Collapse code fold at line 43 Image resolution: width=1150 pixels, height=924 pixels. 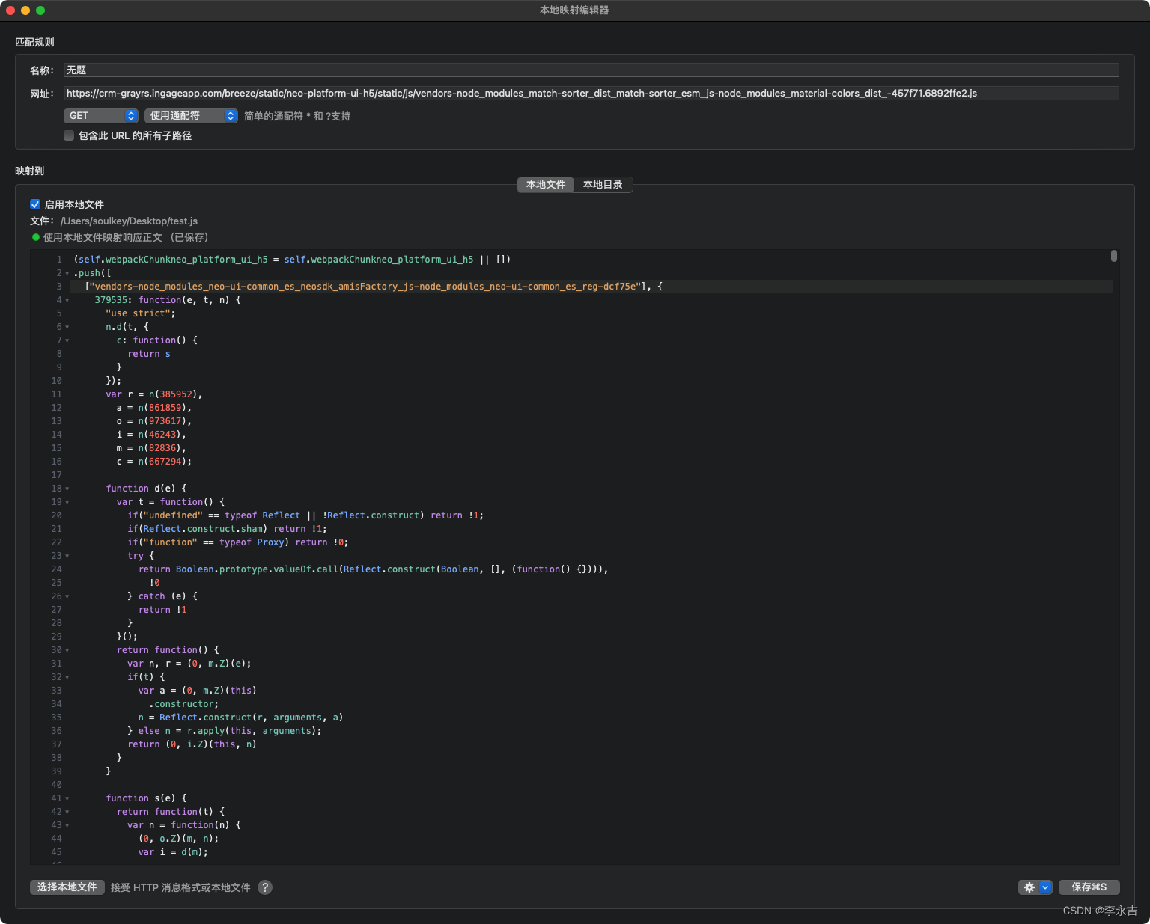(x=67, y=825)
